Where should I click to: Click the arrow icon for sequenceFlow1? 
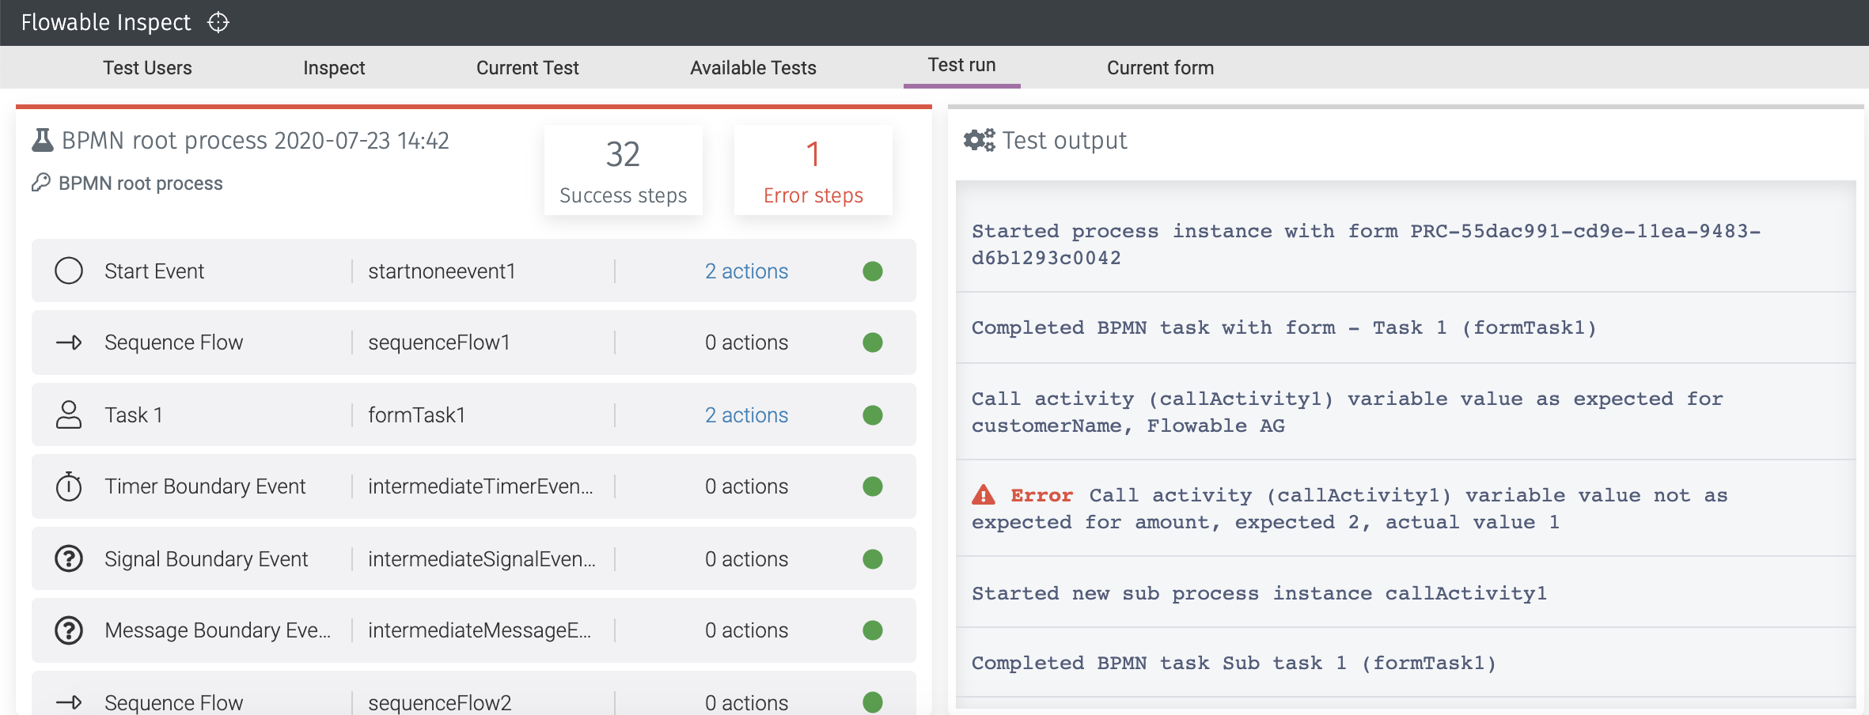click(x=70, y=342)
